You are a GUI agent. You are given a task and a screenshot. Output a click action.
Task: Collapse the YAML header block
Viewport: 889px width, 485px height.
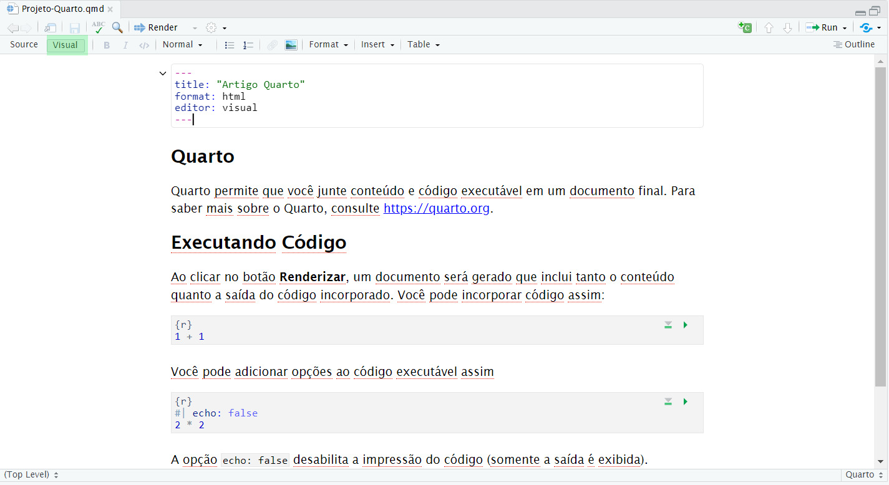[x=163, y=74]
